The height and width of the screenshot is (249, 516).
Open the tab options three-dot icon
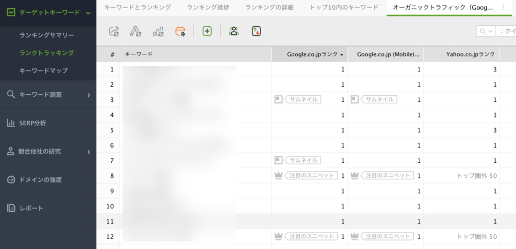click(503, 7)
